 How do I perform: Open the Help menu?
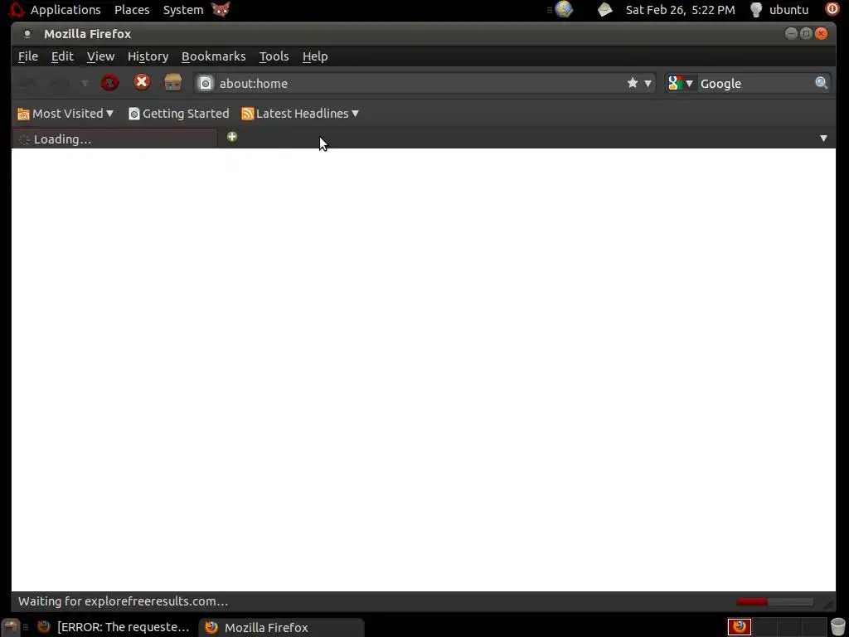315,56
